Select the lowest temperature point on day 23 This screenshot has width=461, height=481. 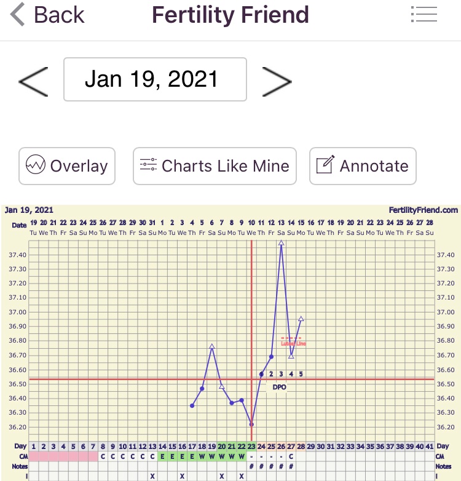(x=251, y=424)
